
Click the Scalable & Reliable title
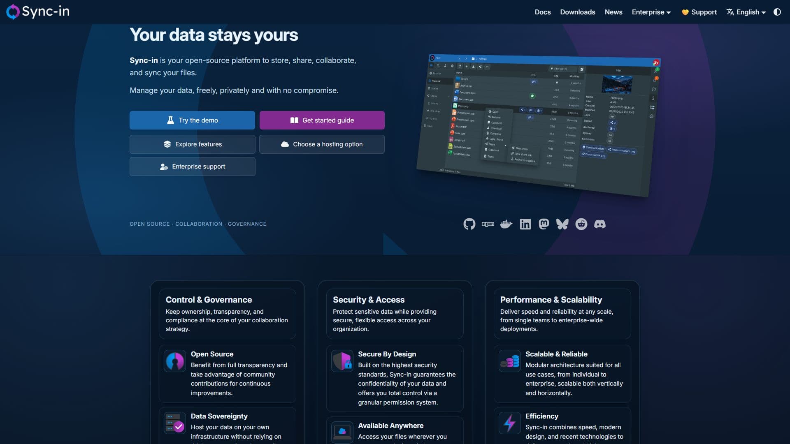coord(556,354)
